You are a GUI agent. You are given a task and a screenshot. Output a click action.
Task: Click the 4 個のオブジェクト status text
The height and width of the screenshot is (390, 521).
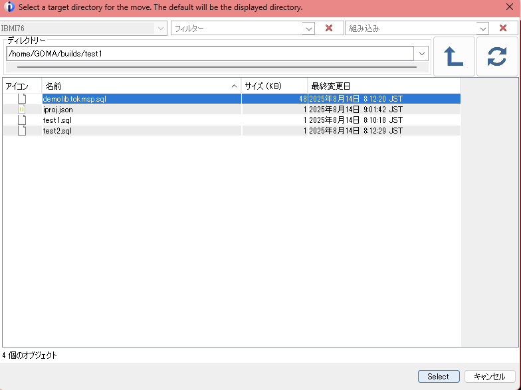29,355
